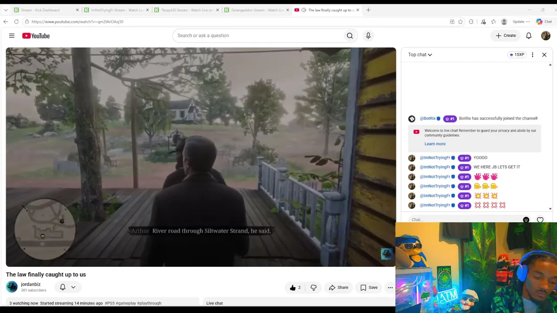Open the 15XP points badge

pyautogui.click(x=517, y=55)
